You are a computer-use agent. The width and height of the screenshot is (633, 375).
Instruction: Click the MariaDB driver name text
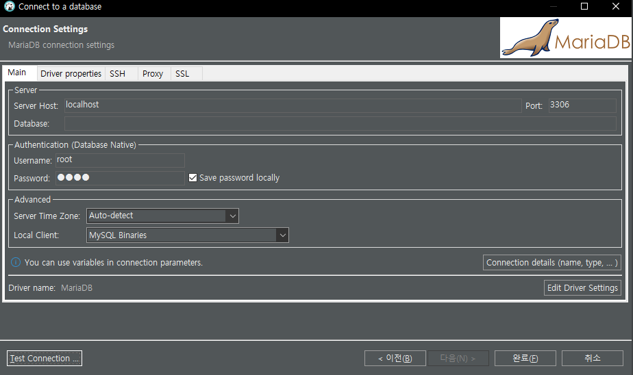point(77,288)
